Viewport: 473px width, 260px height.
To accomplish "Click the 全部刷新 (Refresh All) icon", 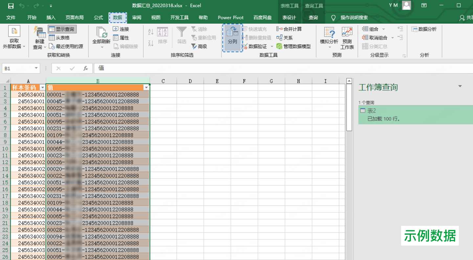I will tap(101, 33).
